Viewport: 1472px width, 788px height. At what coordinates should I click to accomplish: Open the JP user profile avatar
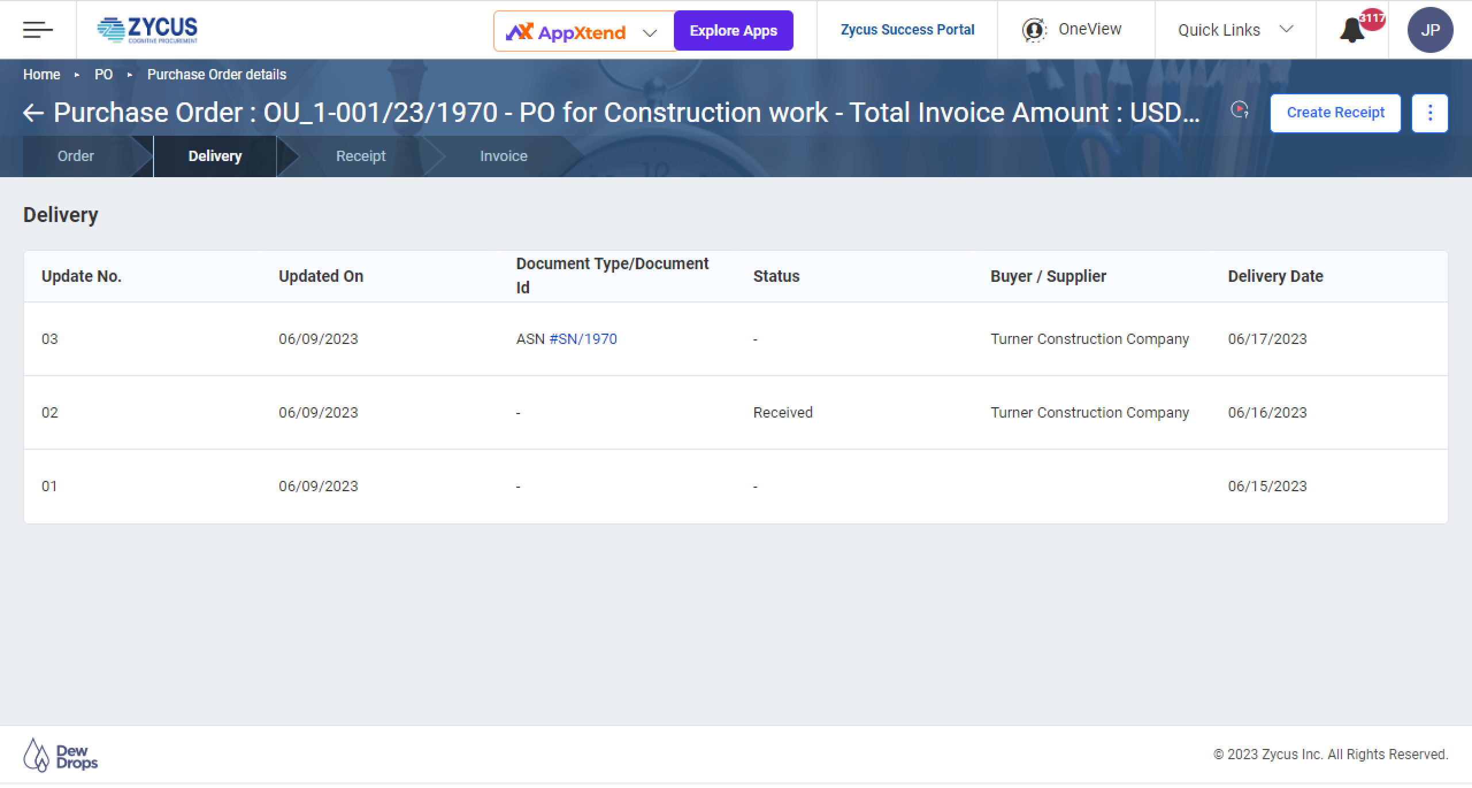tap(1430, 30)
